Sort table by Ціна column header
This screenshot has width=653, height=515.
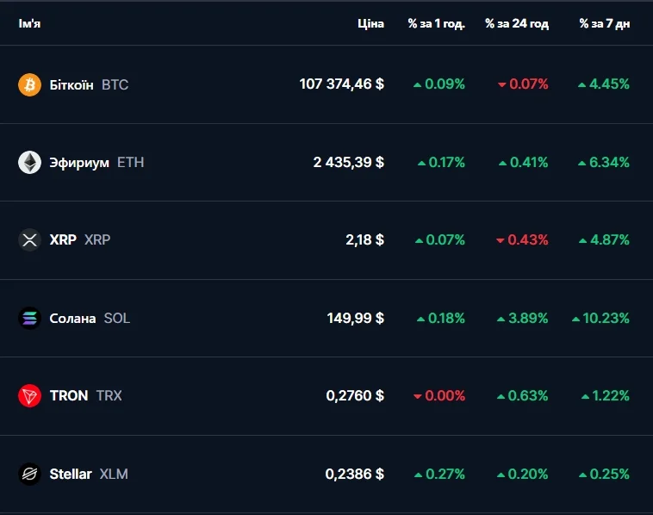370,24
